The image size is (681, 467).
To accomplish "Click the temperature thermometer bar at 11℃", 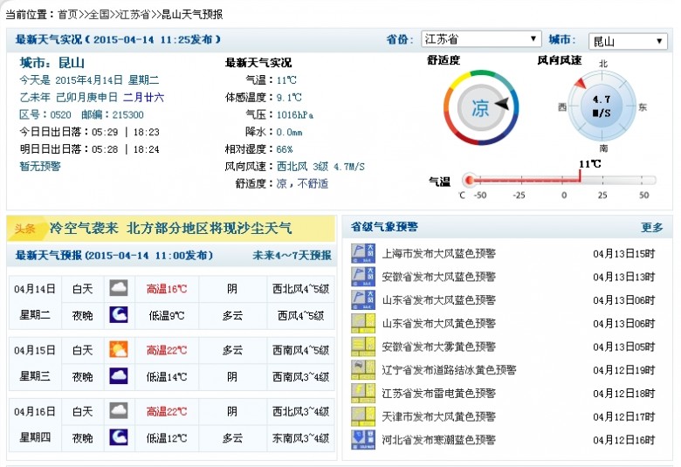I will pyautogui.click(x=561, y=180).
